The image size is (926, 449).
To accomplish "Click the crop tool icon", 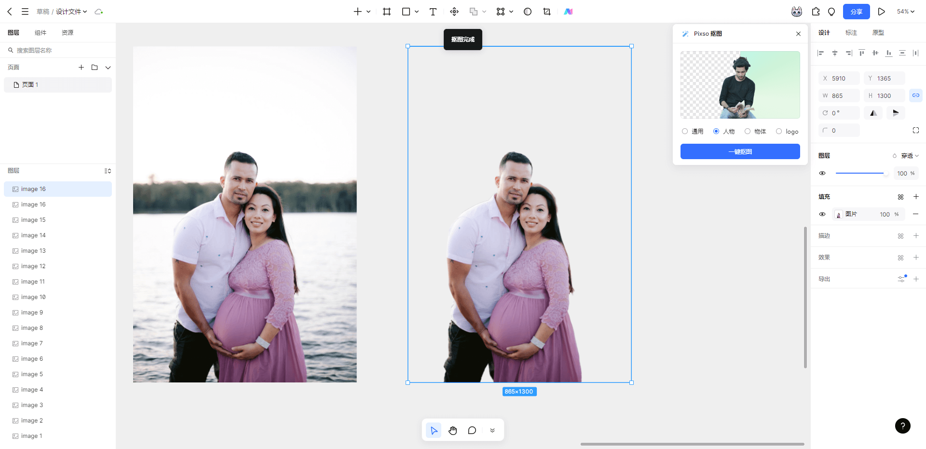I will (546, 12).
